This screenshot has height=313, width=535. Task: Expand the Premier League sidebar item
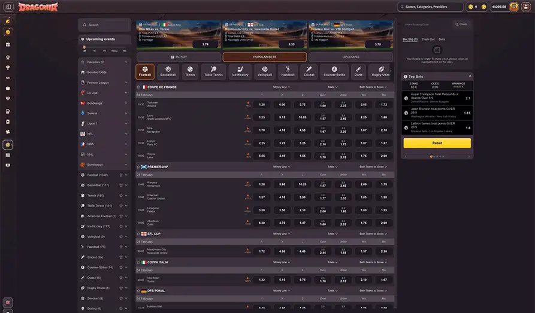(x=126, y=83)
